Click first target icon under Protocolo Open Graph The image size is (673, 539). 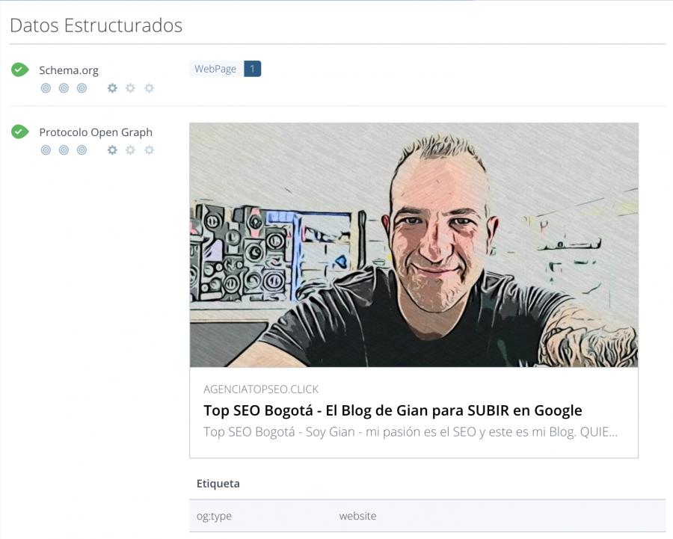coord(46,150)
